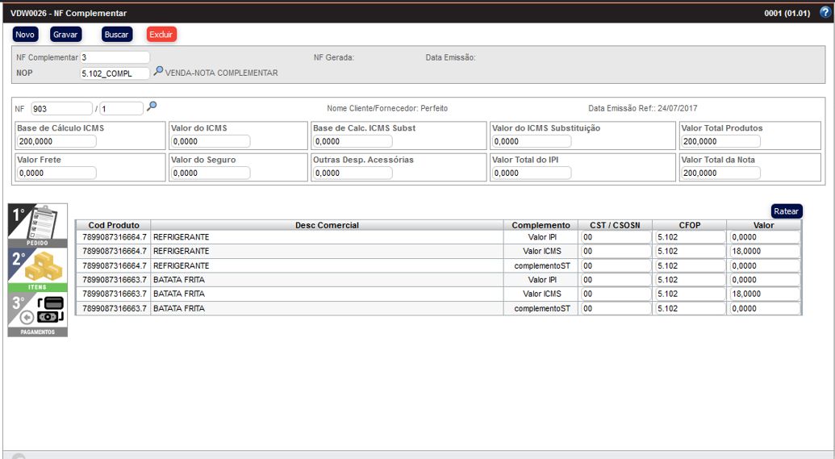Image resolution: width=835 pixels, height=459 pixels.
Task: Open the Itens step boxes icon
Action: coord(37,269)
